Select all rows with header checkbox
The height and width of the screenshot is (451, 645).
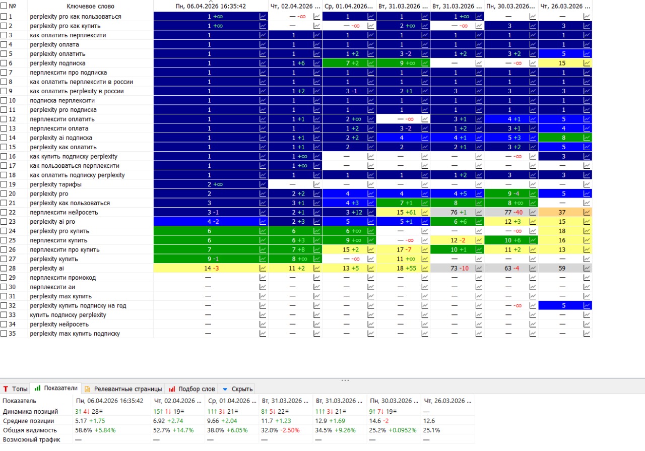4,7
